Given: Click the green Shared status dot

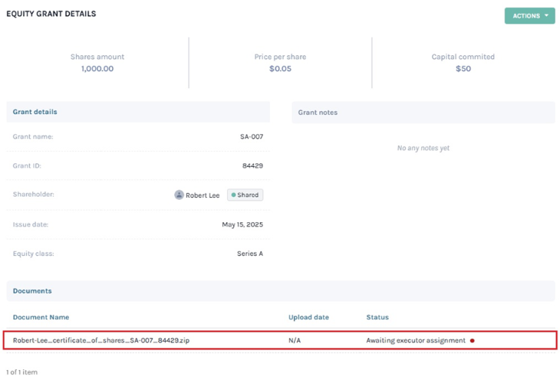Looking at the screenshot, I should tap(233, 195).
